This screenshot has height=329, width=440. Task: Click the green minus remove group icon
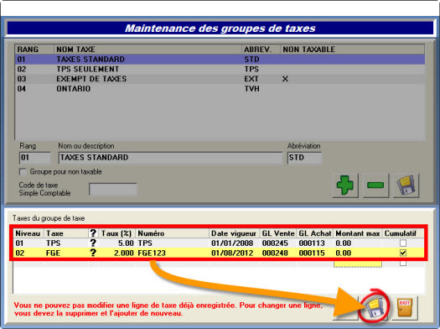click(375, 185)
